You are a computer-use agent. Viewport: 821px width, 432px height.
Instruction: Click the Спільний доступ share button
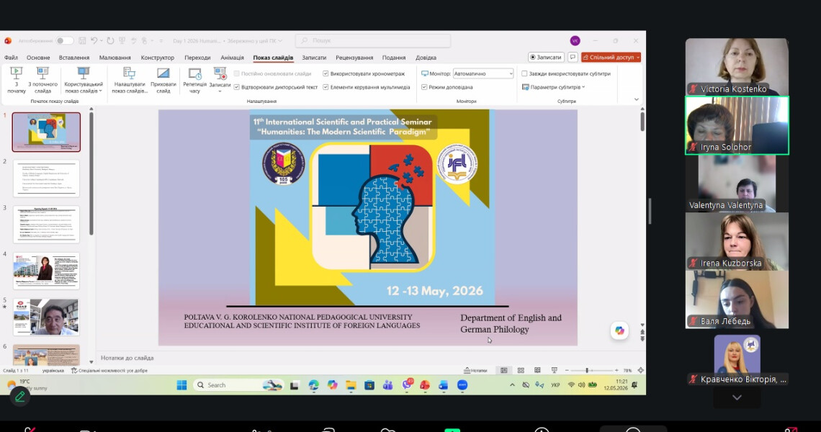point(611,57)
